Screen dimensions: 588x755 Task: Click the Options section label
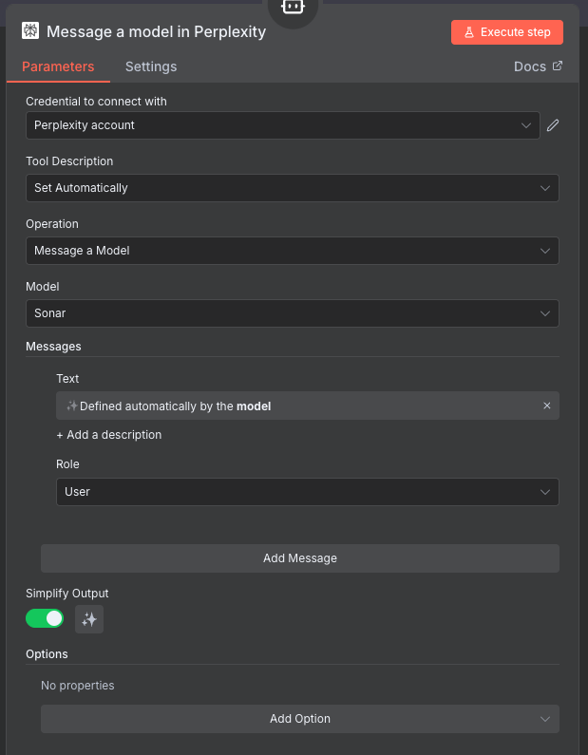click(47, 654)
